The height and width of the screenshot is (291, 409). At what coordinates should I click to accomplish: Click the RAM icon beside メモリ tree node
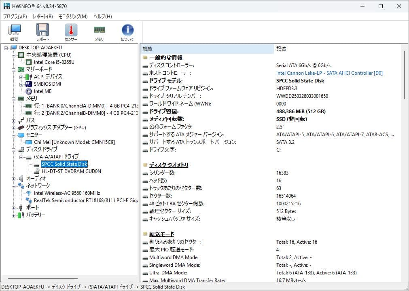click(x=21, y=99)
